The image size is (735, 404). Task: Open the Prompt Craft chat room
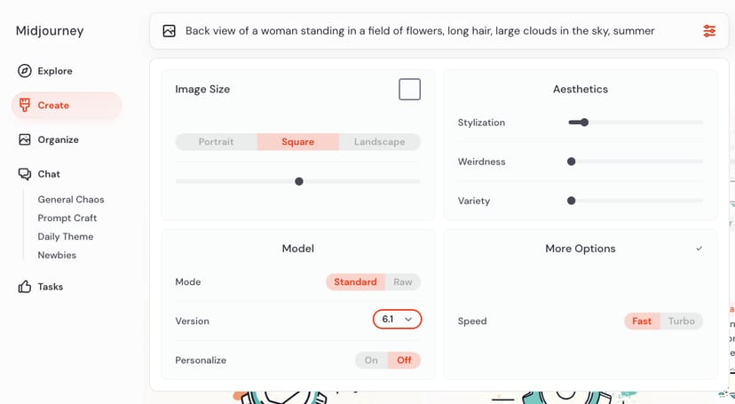pos(67,218)
